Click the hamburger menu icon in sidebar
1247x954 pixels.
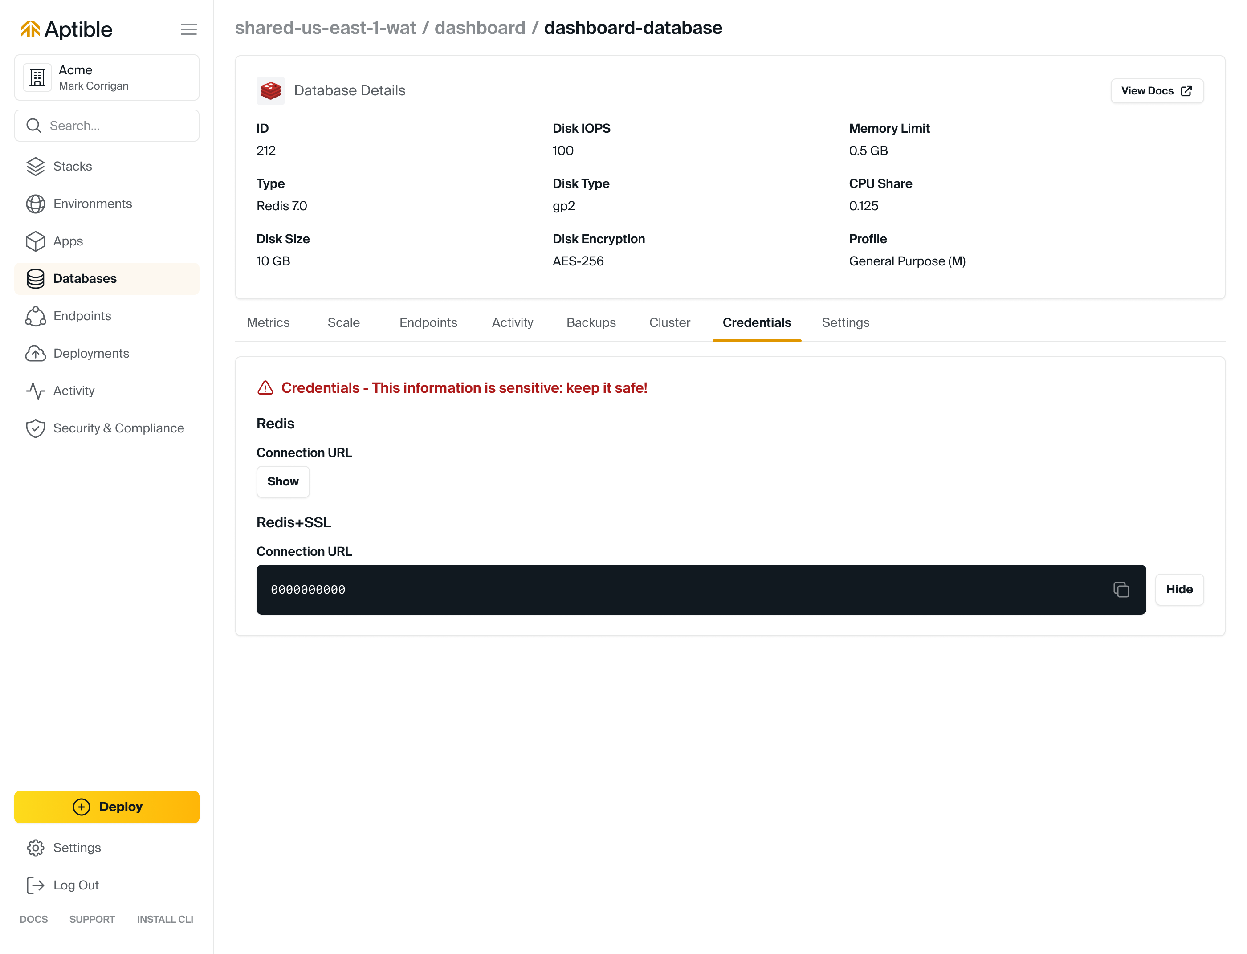point(188,29)
